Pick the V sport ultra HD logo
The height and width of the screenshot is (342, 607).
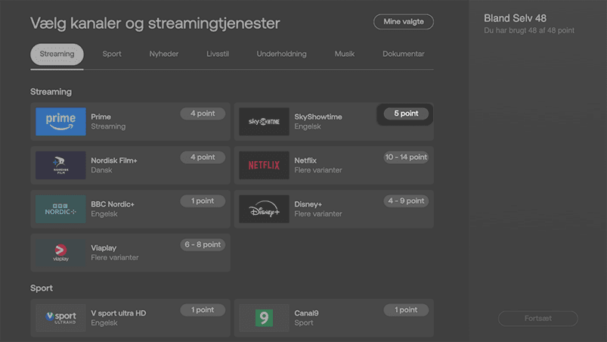[60, 318]
